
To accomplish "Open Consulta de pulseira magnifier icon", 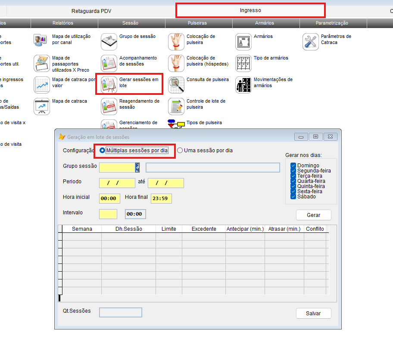I will coord(176,85).
